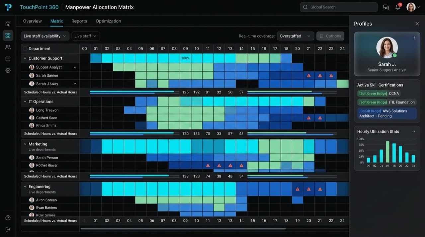Click the matrix horizontal scrollbar
The width and height of the screenshot is (425, 237).
183,228
